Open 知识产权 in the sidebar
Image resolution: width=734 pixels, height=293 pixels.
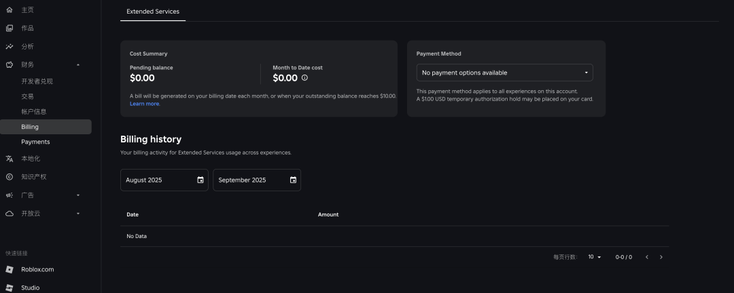[34, 176]
